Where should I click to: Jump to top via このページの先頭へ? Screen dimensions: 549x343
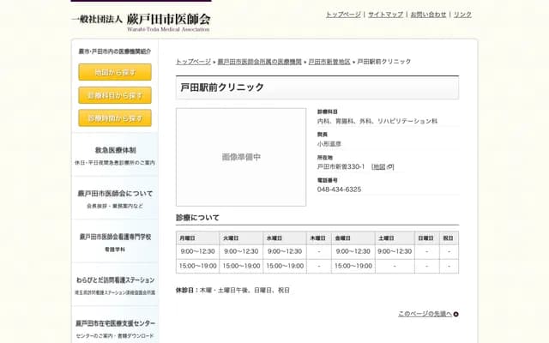[x=425, y=314]
